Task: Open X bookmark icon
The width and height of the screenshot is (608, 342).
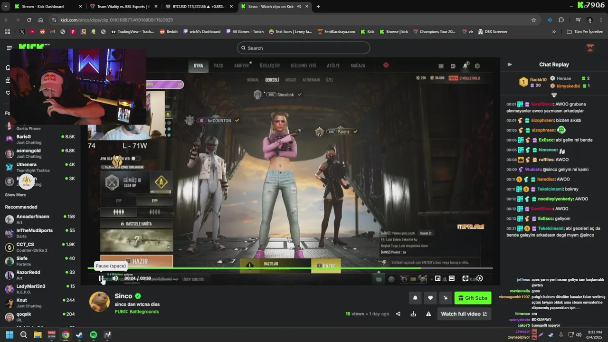Action: pos(22,32)
